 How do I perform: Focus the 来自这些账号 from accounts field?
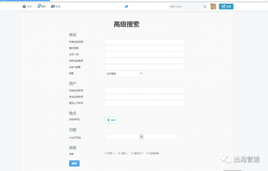pyautogui.click(x=144, y=91)
